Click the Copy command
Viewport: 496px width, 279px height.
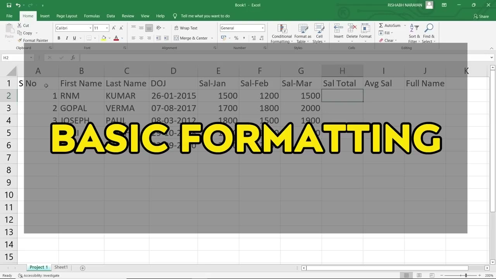click(28, 33)
